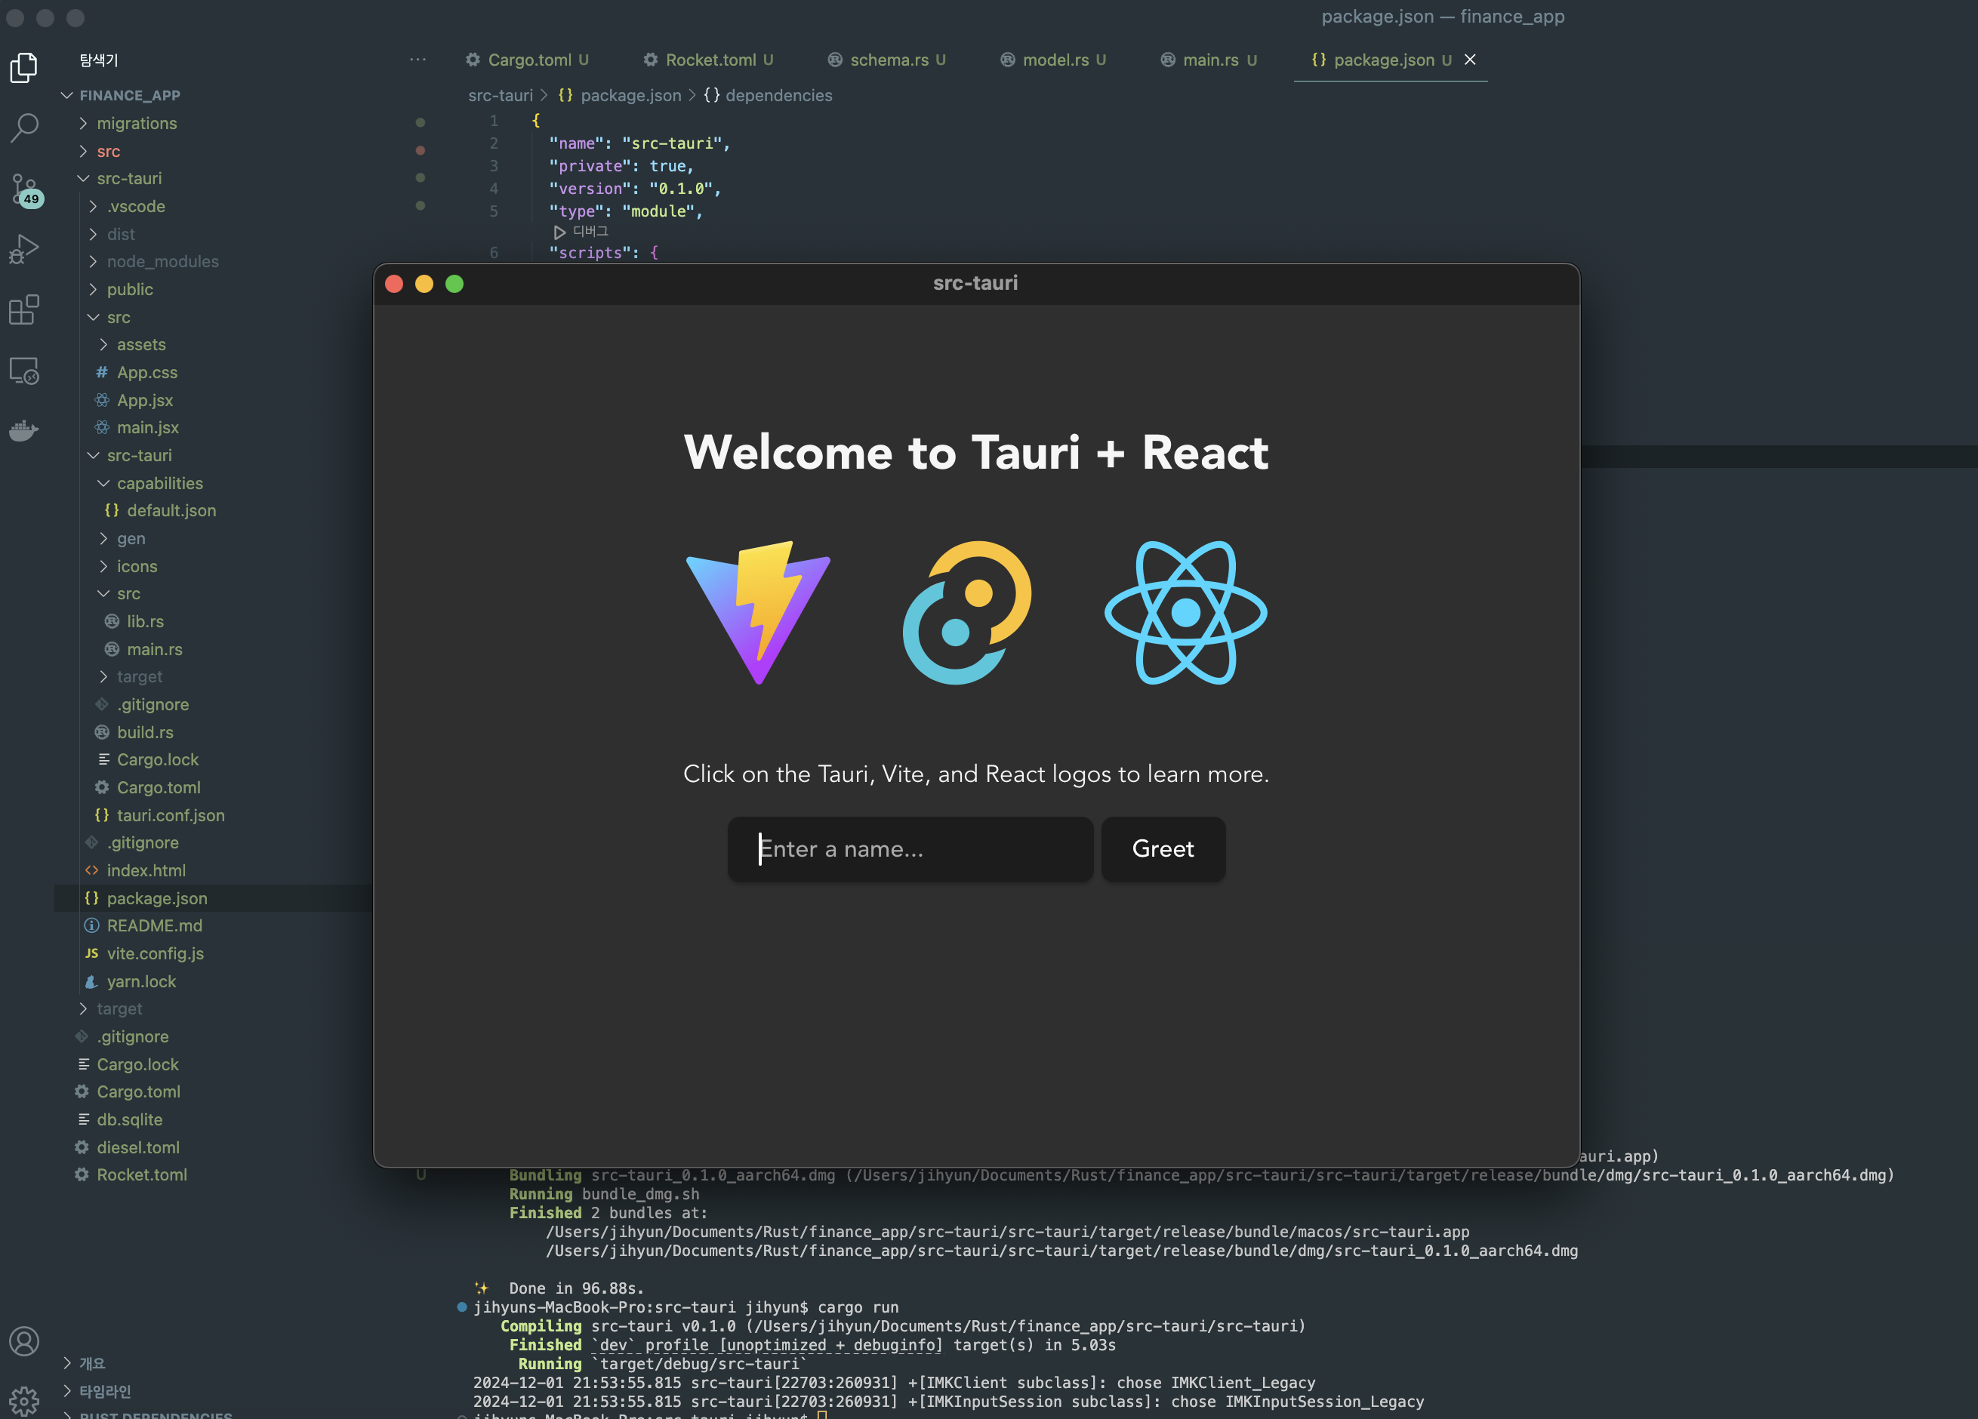
Task: Switch to the Cargo.toml editor tab
Action: point(528,60)
